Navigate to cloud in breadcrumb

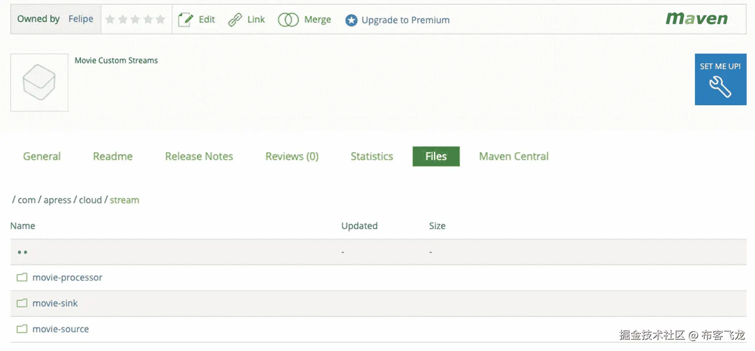click(x=90, y=200)
